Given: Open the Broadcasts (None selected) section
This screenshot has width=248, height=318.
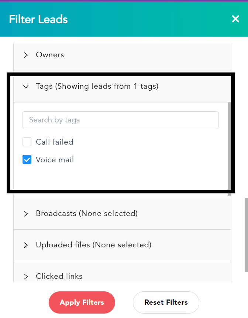Looking at the screenshot, I should 122,214.
